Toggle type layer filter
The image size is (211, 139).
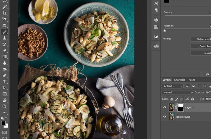coord(199,86)
